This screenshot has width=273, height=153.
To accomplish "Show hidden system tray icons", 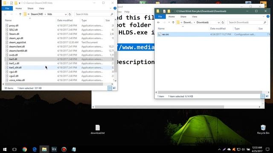I will point(219,149).
